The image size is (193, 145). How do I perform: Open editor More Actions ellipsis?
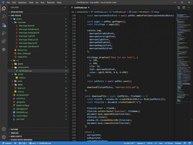click(x=189, y=7)
